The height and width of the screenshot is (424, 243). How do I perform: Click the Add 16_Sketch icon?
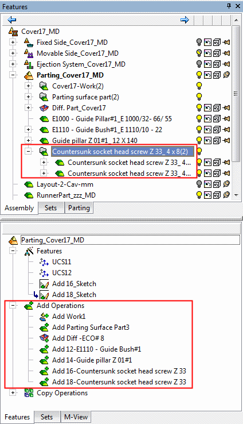[44, 284]
